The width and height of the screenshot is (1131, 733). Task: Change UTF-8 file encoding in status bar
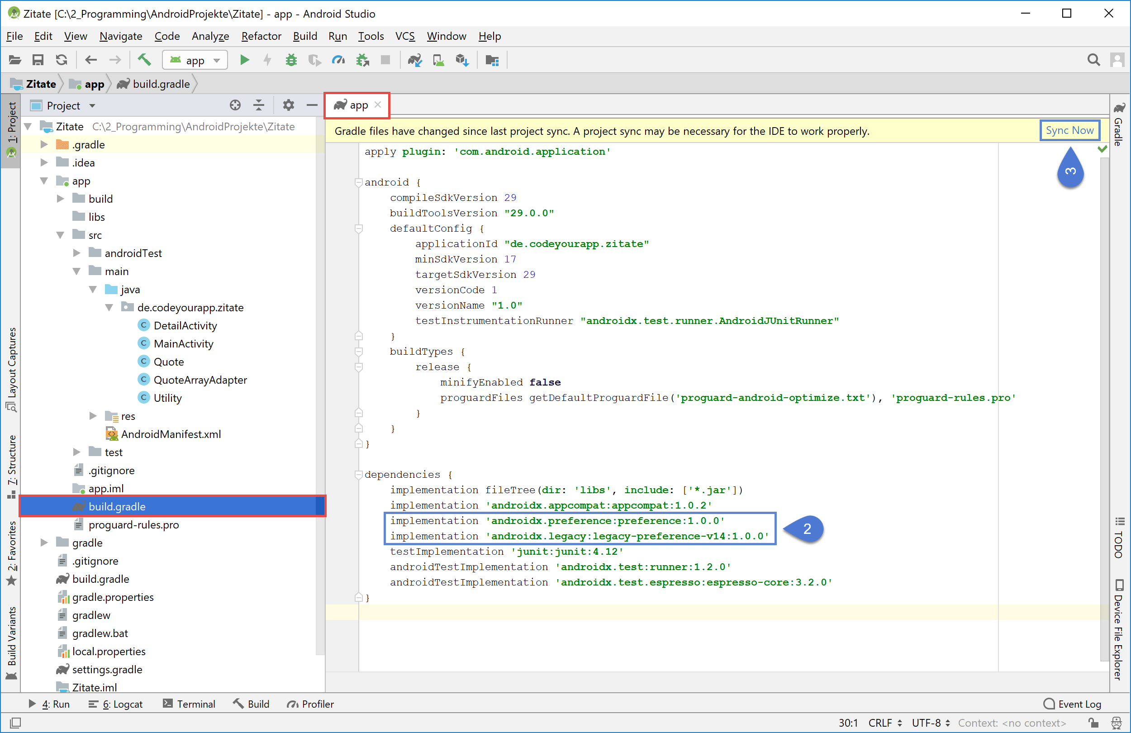tap(931, 723)
